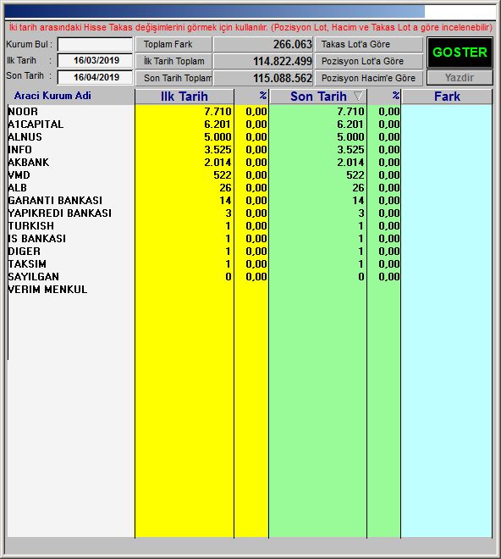Viewport: 501px width, 559px height.
Task: Select Pozisyon Hacim'e Göre option
Action: (368, 78)
